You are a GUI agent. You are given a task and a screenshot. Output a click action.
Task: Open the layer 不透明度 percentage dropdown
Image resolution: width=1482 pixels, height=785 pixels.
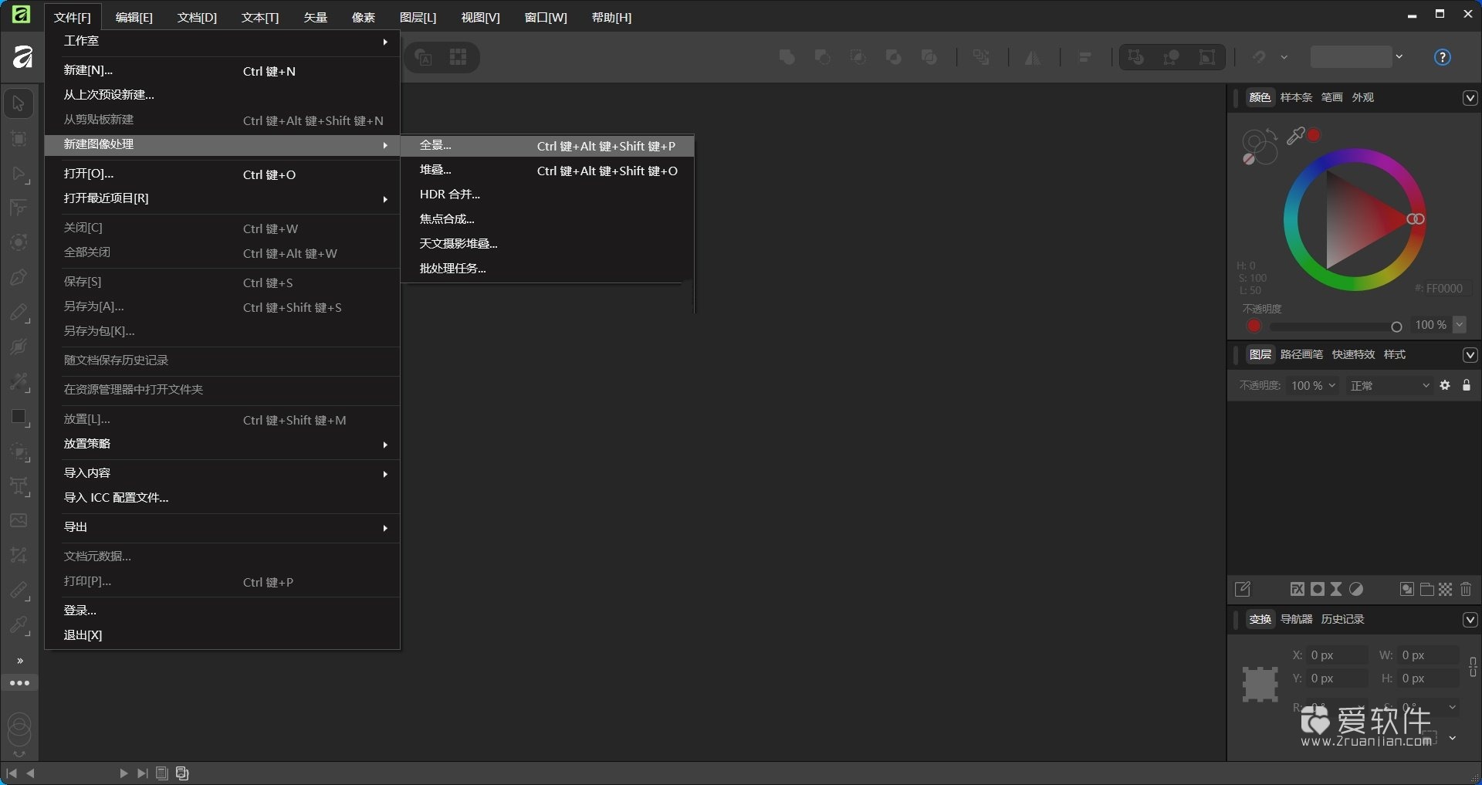[x=1312, y=385]
